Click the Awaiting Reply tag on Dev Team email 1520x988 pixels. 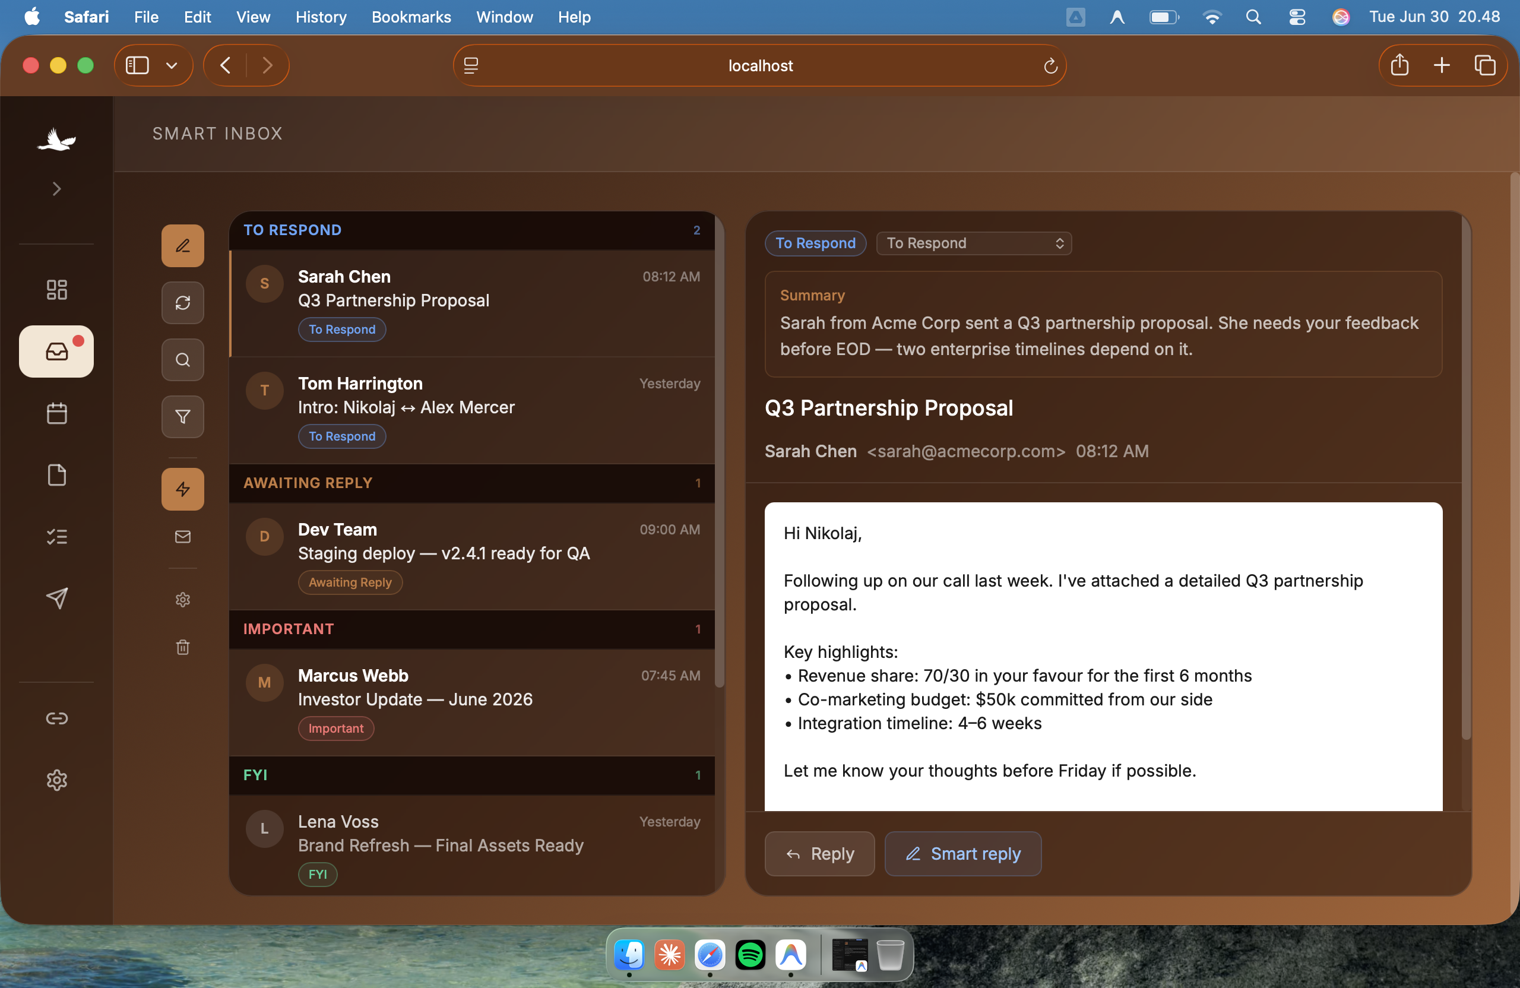click(350, 582)
